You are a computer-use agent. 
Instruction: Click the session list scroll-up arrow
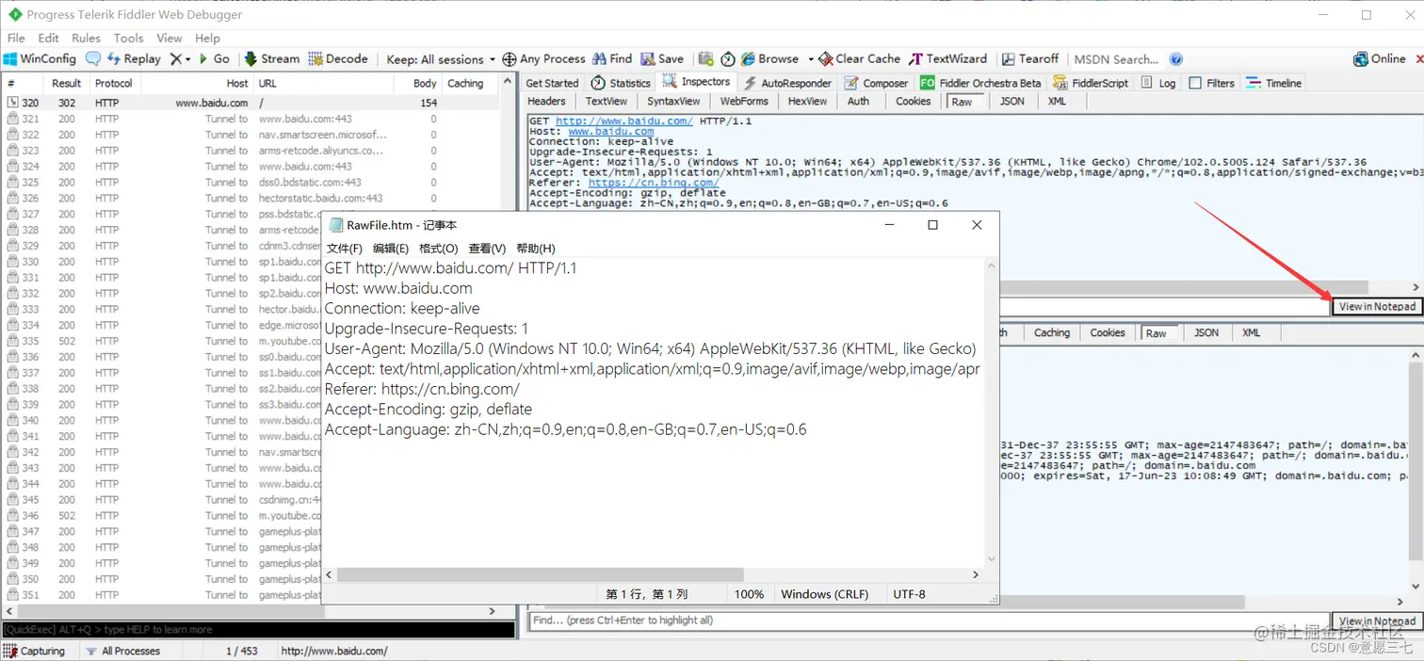[507, 82]
